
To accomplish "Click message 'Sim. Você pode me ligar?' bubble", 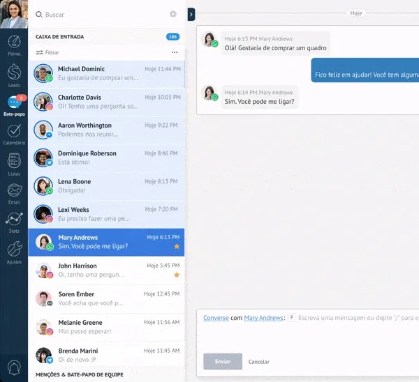I will pyautogui.click(x=260, y=97).
